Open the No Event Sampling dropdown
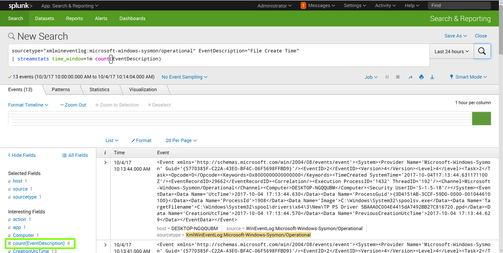503x253 pixels. pyautogui.click(x=184, y=77)
